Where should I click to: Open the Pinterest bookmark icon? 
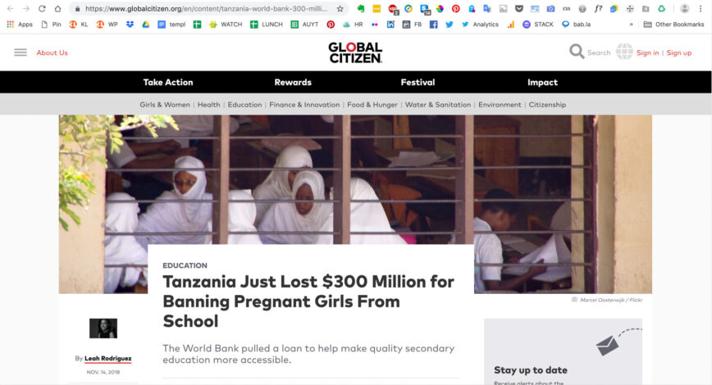331,25
